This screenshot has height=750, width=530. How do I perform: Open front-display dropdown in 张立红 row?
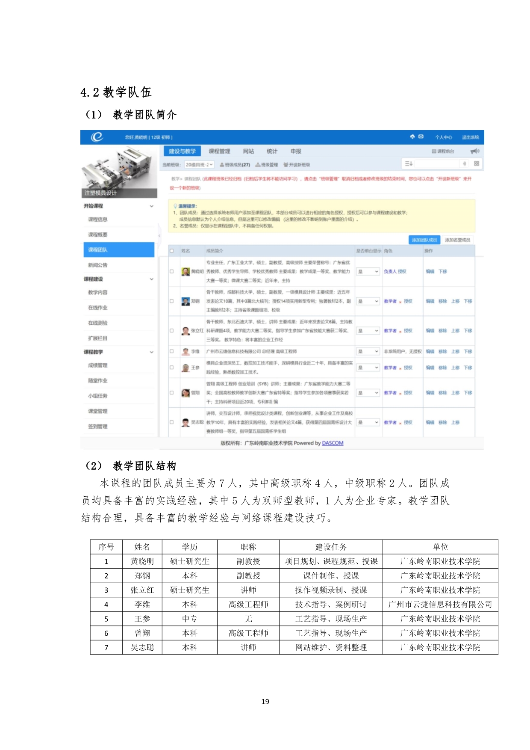pos(368,331)
